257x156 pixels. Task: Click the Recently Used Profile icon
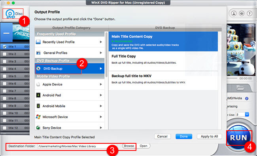38,42
